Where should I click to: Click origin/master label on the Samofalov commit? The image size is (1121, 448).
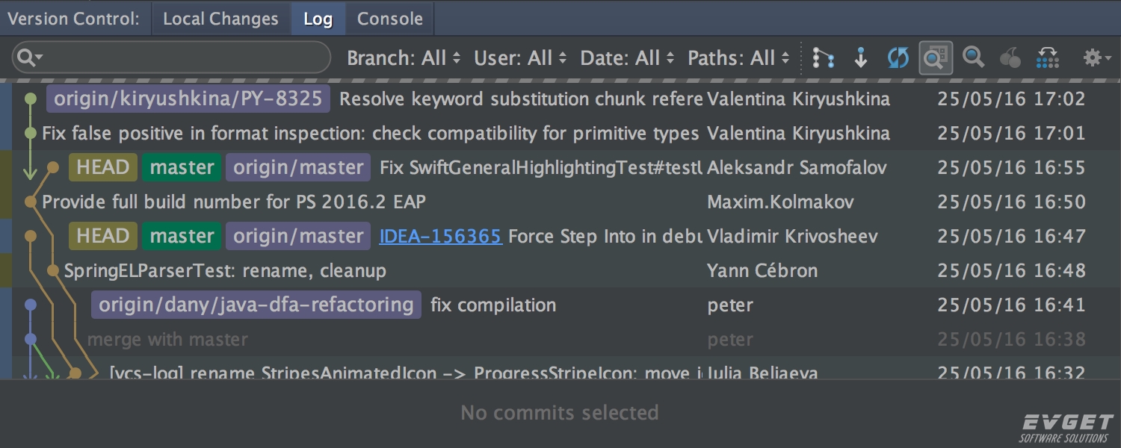click(x=298, y=167)
